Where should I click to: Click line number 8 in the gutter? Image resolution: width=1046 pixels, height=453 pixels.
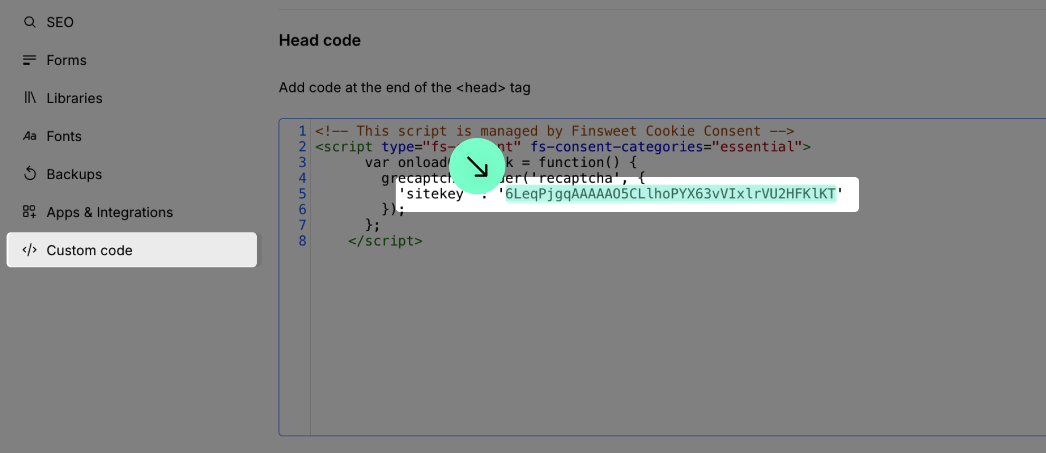point(302,241)
